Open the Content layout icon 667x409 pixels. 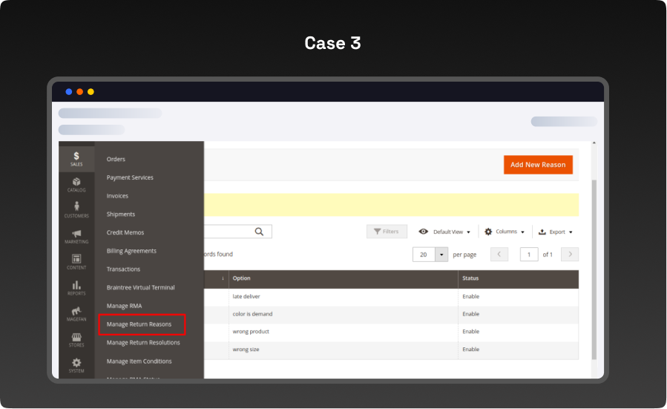[76, 261]
